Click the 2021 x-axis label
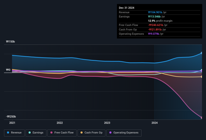 pos(12,123)
